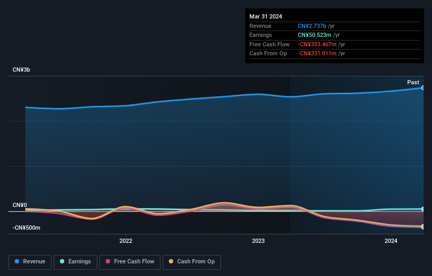Click the CN¥0 y-axis label
This screenshot has height=276, width=432.
point(20,205)
